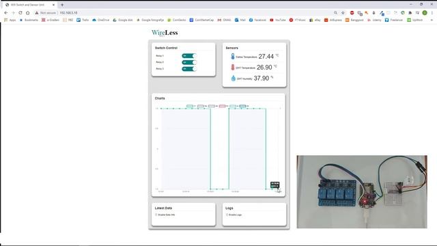The image size is (437, 246).
Task: Open the AliExpress bookmark
Action: 333,20
